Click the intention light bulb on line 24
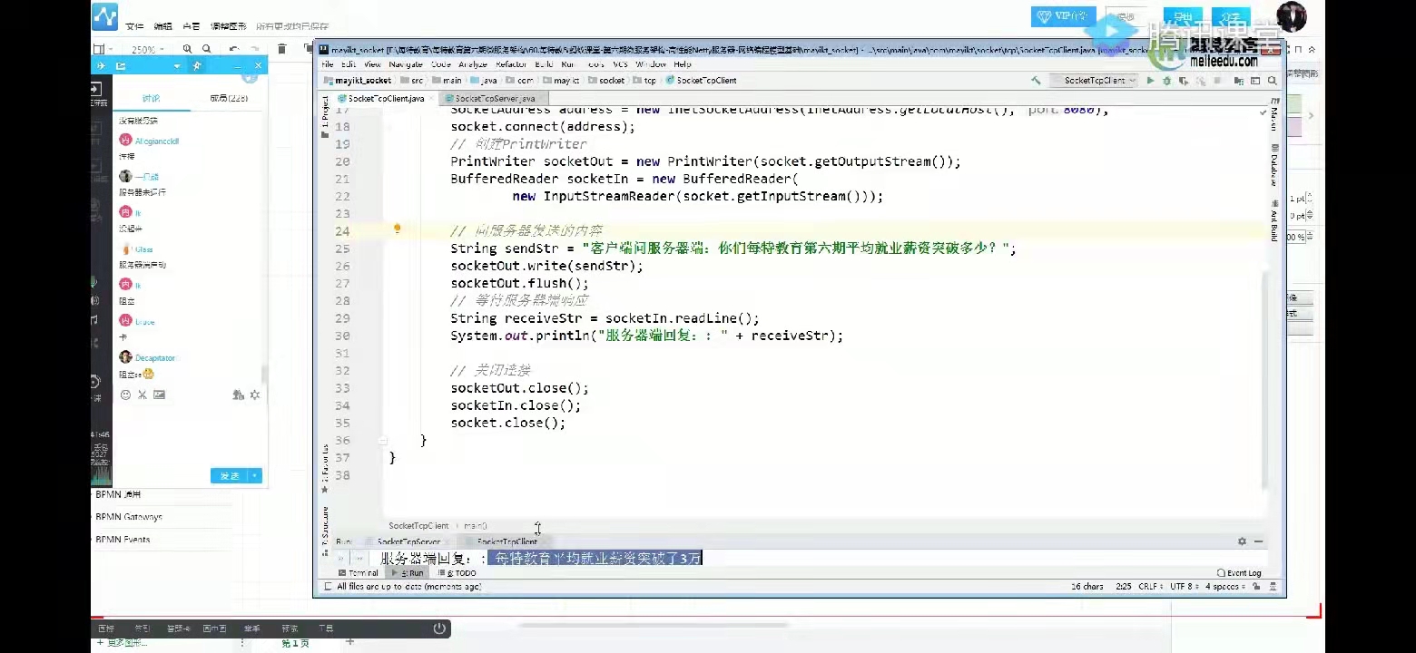Screen dimensions: 1416x653 coord(397,229)
